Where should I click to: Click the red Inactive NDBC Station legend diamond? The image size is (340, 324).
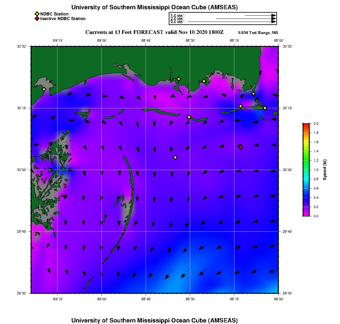pos(37,19)
